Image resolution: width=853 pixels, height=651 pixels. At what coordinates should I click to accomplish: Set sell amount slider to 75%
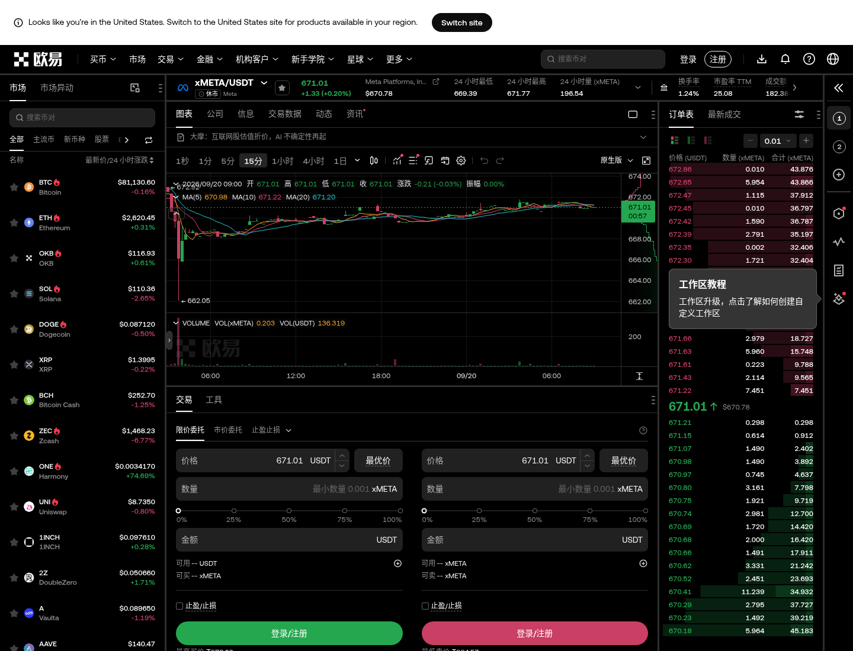coord(590,511)
